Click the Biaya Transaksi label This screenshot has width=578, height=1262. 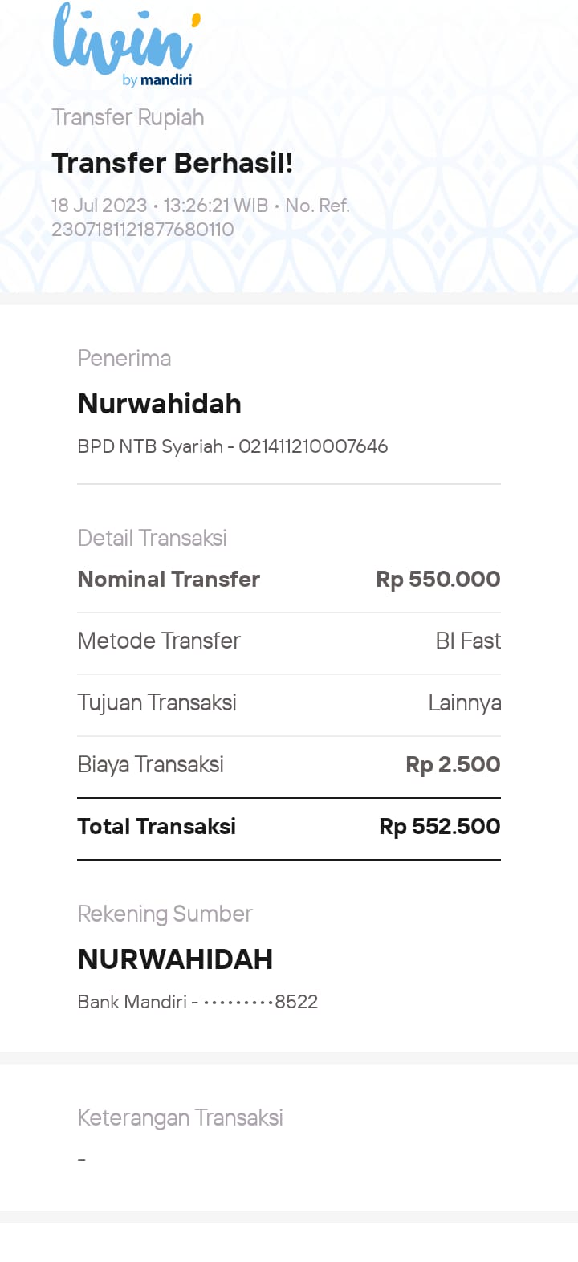(150, 764)
